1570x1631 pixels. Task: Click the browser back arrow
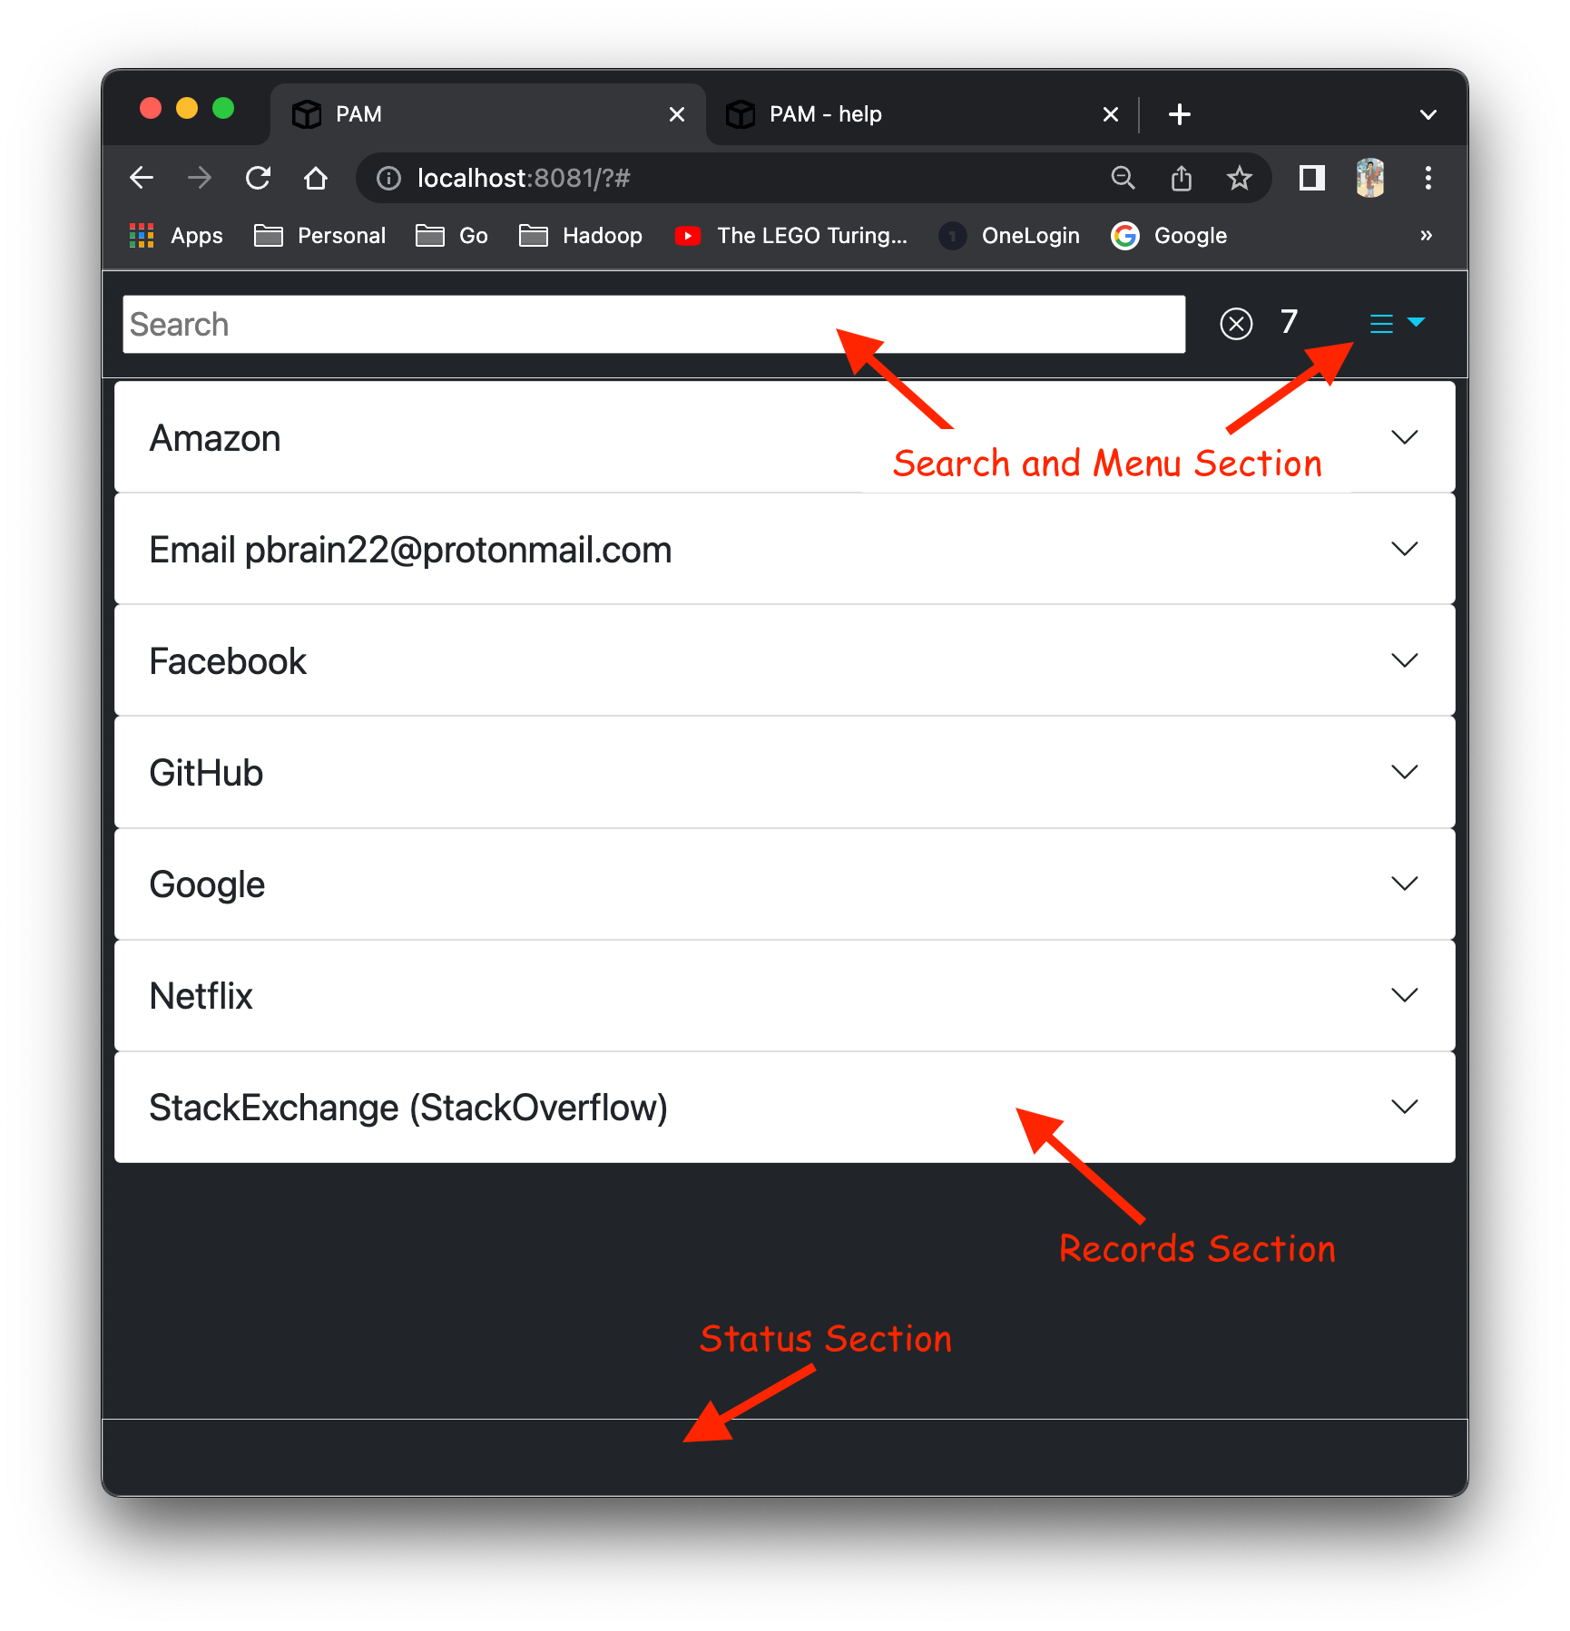click(x=142, y=178)
